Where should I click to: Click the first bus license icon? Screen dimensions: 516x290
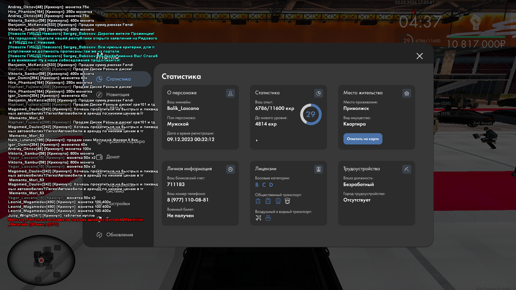258,201
